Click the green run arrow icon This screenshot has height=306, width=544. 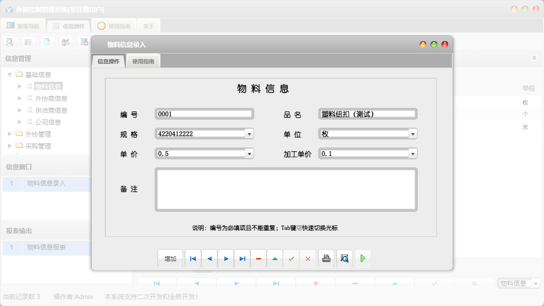(x=363, y=258)
